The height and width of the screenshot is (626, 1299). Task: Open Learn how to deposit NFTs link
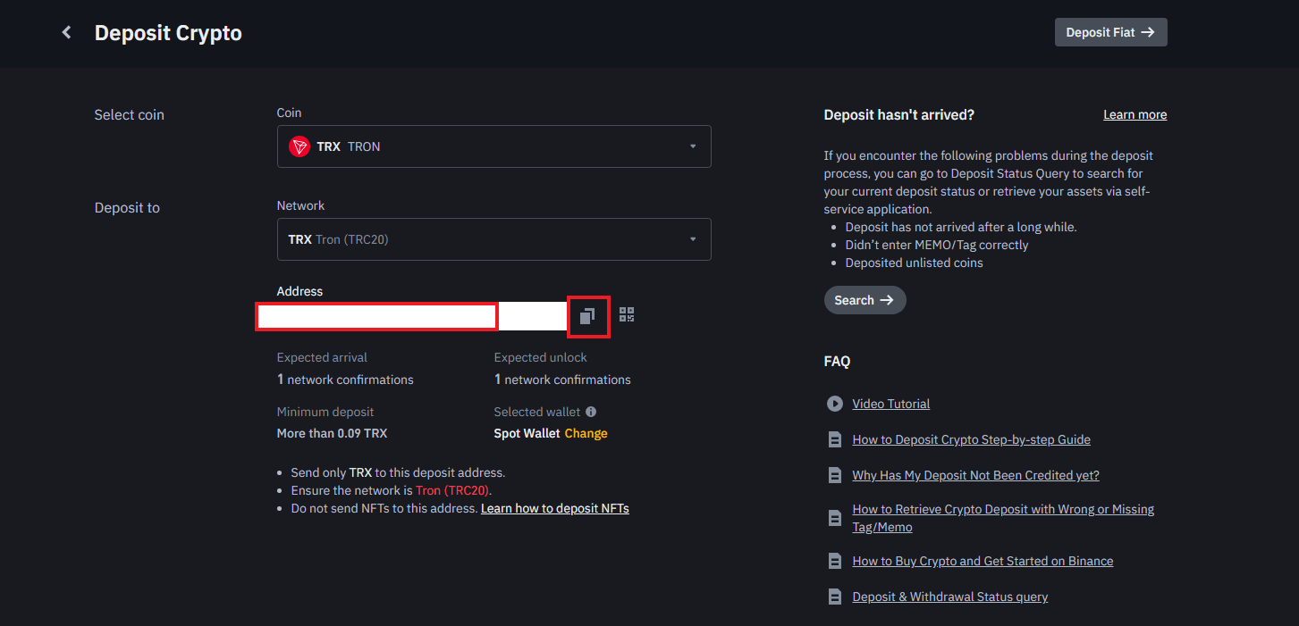tap(555, 508)
